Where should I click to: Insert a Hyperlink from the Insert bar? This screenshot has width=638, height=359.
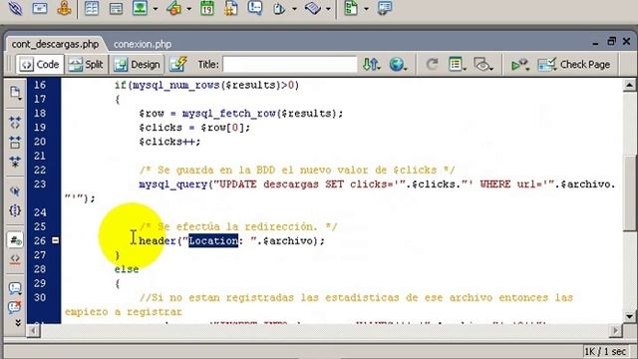pos(15,8)
